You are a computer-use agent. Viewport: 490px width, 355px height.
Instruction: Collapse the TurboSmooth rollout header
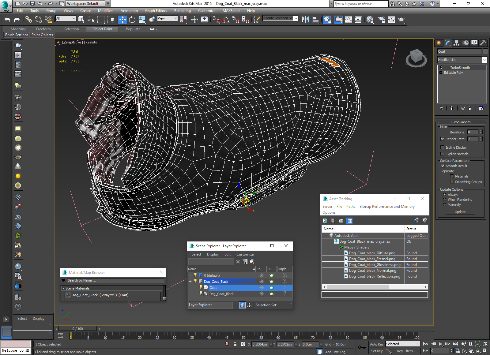click(x=460, y=122)
